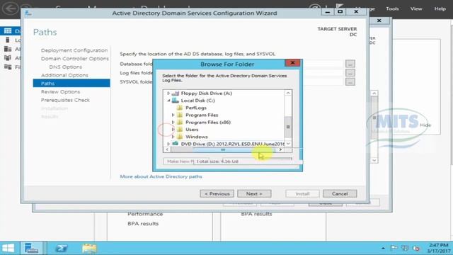Select the Windows folder icon
Screen dimensions: 453x255
pyautogui.click(x=180, y=137)
